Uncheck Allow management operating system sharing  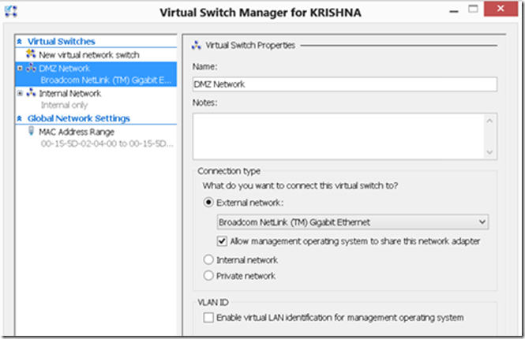(222, 241)
